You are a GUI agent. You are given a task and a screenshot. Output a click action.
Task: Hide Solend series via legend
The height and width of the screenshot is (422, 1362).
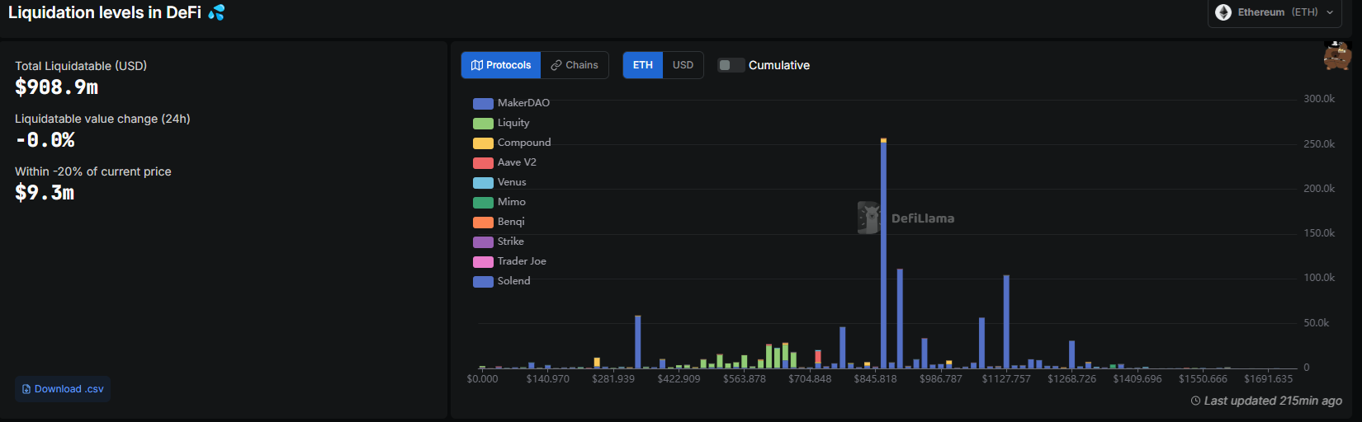(x=502, y=281)
